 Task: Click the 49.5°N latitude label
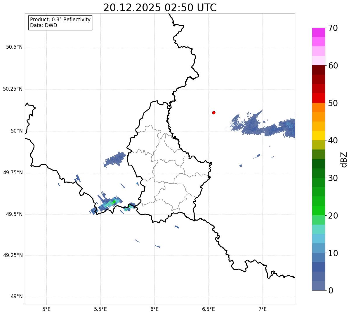[x=14, y=214]
